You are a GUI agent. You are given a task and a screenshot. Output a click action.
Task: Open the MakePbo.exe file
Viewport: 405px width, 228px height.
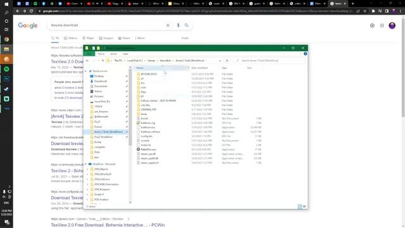pyautogui.click(x=148, y=149)
